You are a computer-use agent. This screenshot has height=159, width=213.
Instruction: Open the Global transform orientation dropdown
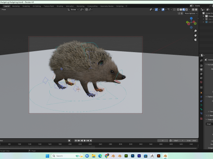coord(73,10)
